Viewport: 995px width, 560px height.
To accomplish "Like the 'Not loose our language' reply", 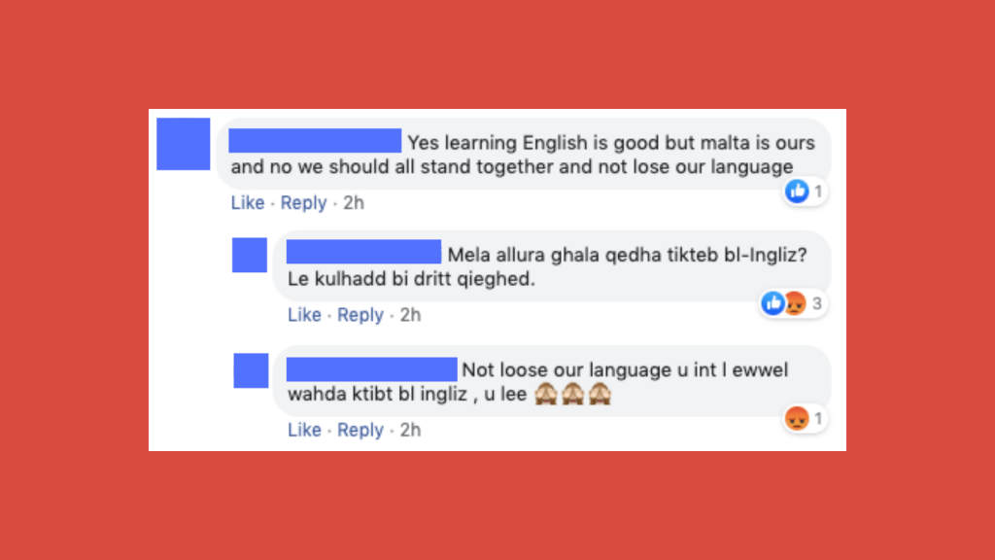I will coord(304,430).
